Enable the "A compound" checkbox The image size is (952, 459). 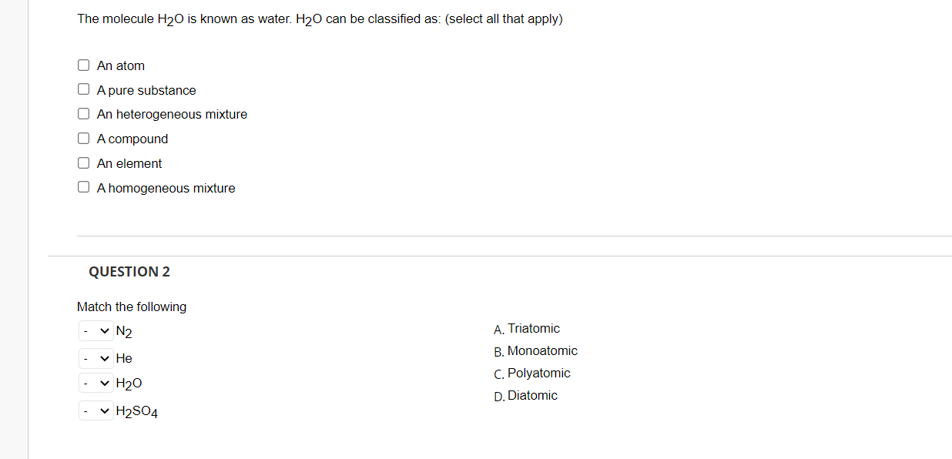(x=83, y=138)
